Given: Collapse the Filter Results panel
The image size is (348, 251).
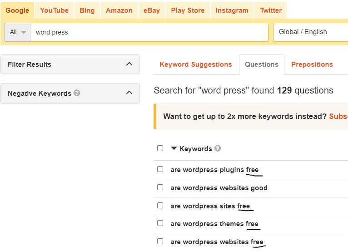Looking at the screenshot, I should point(129,64).
